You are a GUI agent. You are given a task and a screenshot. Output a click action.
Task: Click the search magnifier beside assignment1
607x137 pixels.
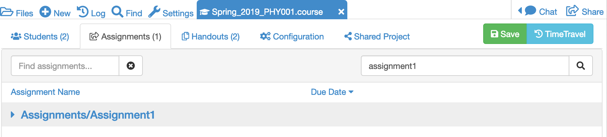coord(580,66)
